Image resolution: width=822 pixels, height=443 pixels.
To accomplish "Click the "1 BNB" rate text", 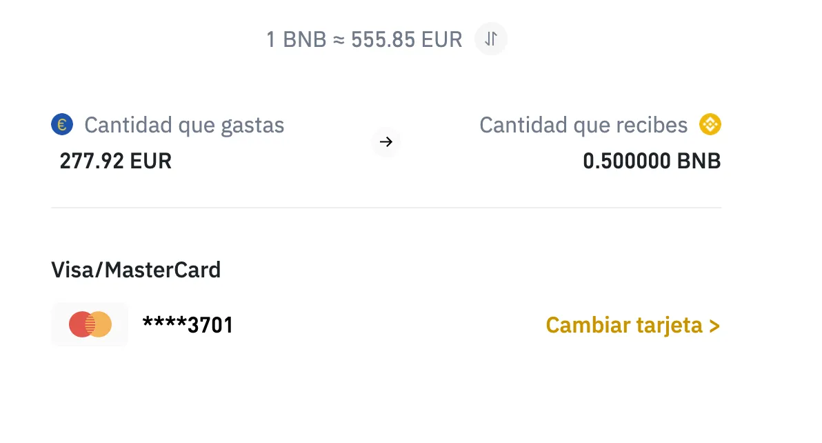I will pos(296,40).
